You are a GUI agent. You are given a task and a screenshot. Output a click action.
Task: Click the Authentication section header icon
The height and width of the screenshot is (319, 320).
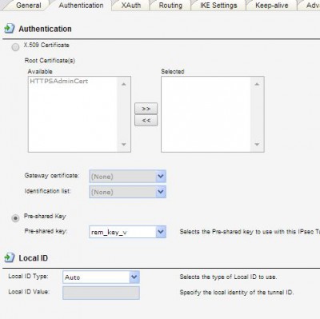[10, 28]
